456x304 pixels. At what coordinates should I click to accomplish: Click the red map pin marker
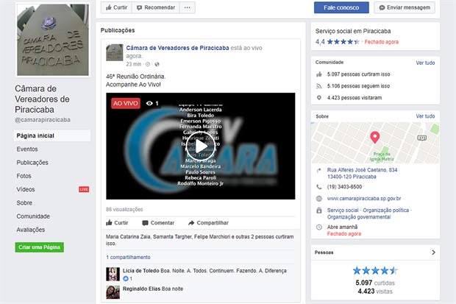(374, 137)
